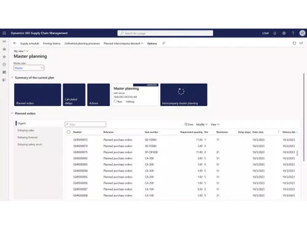The image size is (307, 230).
Task: Toggle the select all rows circle
Action: (69, 132)
